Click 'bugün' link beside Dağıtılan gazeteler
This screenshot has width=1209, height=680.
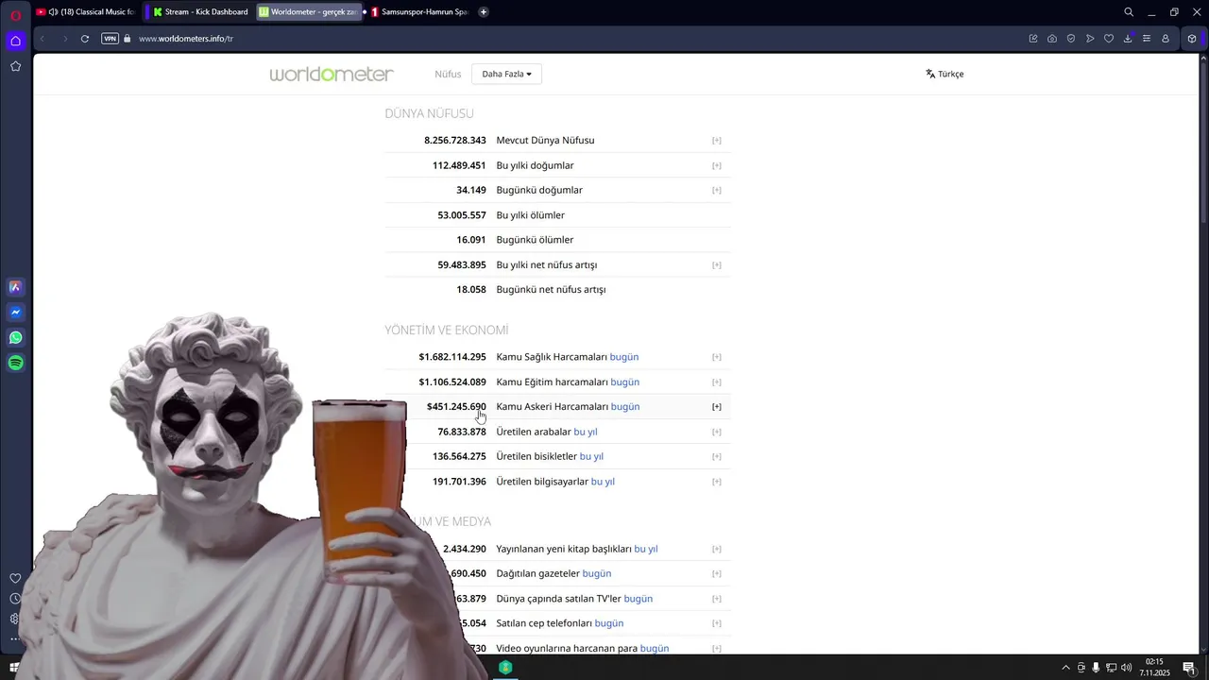[597, 573]
